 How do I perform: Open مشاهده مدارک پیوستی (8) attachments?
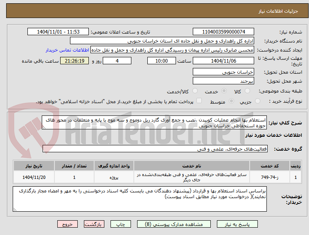pyautogui.click(x=174, y=224)
